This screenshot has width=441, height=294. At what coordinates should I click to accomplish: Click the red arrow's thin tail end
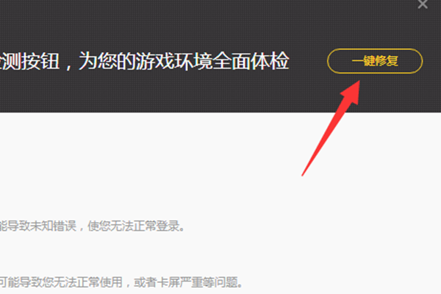tap(304, 173)
